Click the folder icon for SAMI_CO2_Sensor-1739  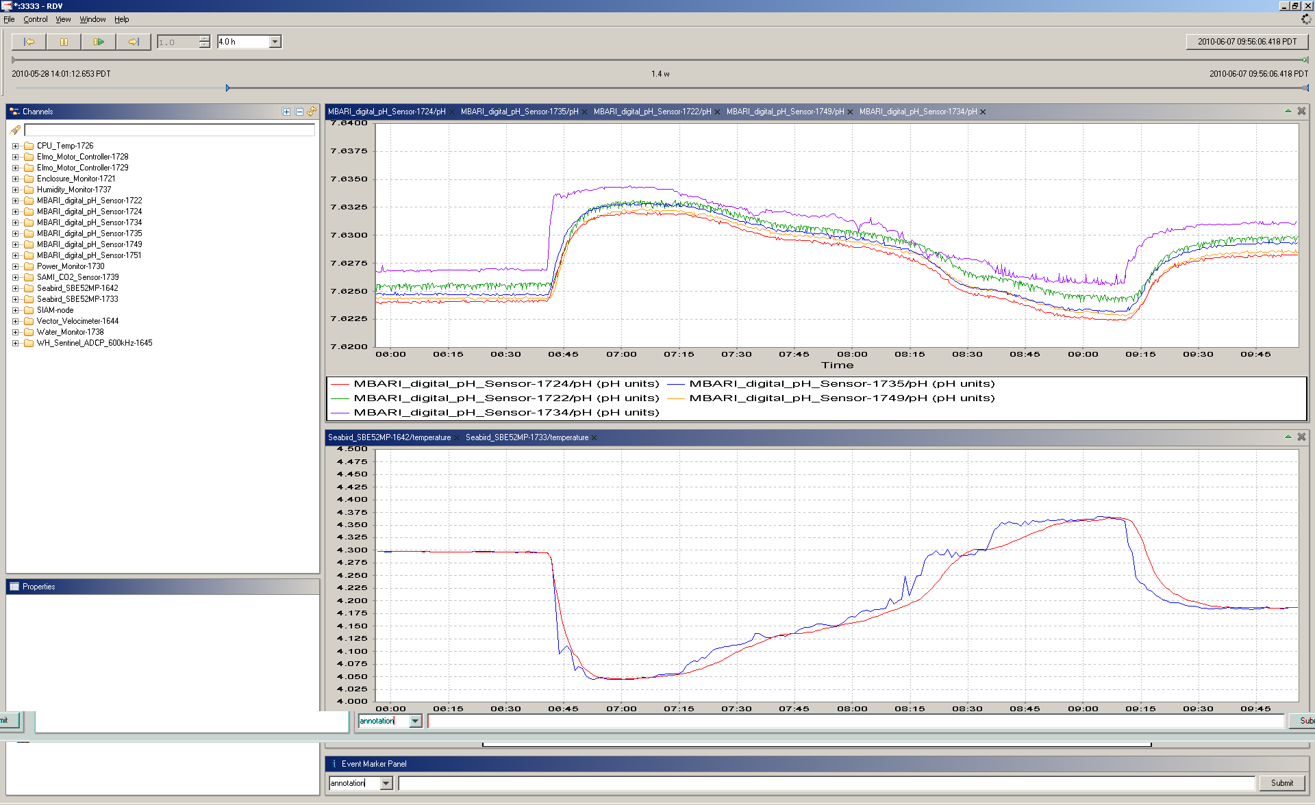coord(29,277)
